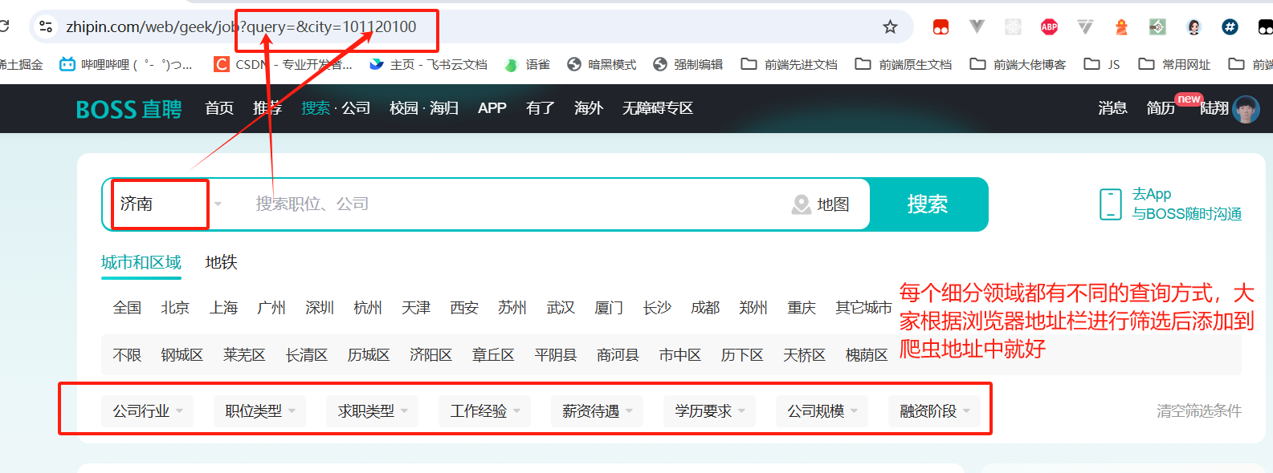
Task: Select city 深圳
Action: click(x=320, y=308)
